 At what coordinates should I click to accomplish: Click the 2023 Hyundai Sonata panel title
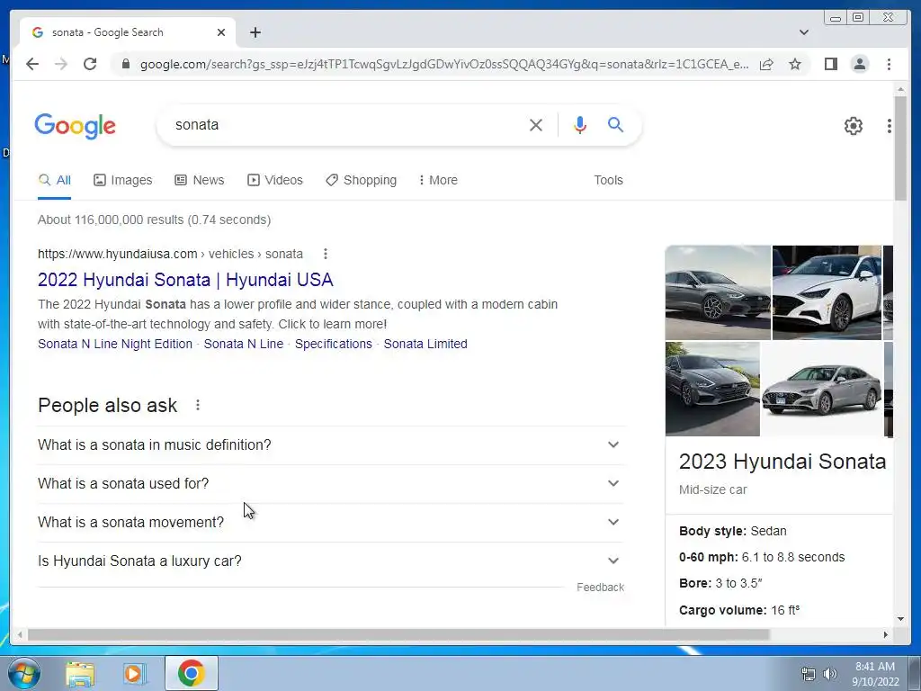point(782,462)
